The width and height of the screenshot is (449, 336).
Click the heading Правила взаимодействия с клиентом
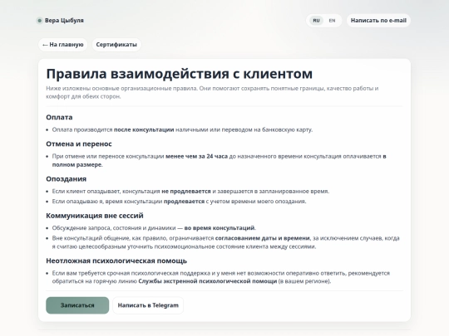(x=180, y=74)
